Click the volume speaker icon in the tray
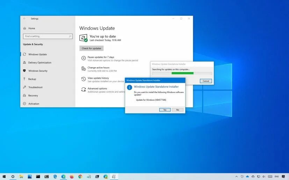The height and width of the screenshot is (180, 289). (264, 177)
